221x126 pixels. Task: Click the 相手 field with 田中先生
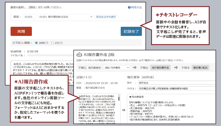(177, 83)
